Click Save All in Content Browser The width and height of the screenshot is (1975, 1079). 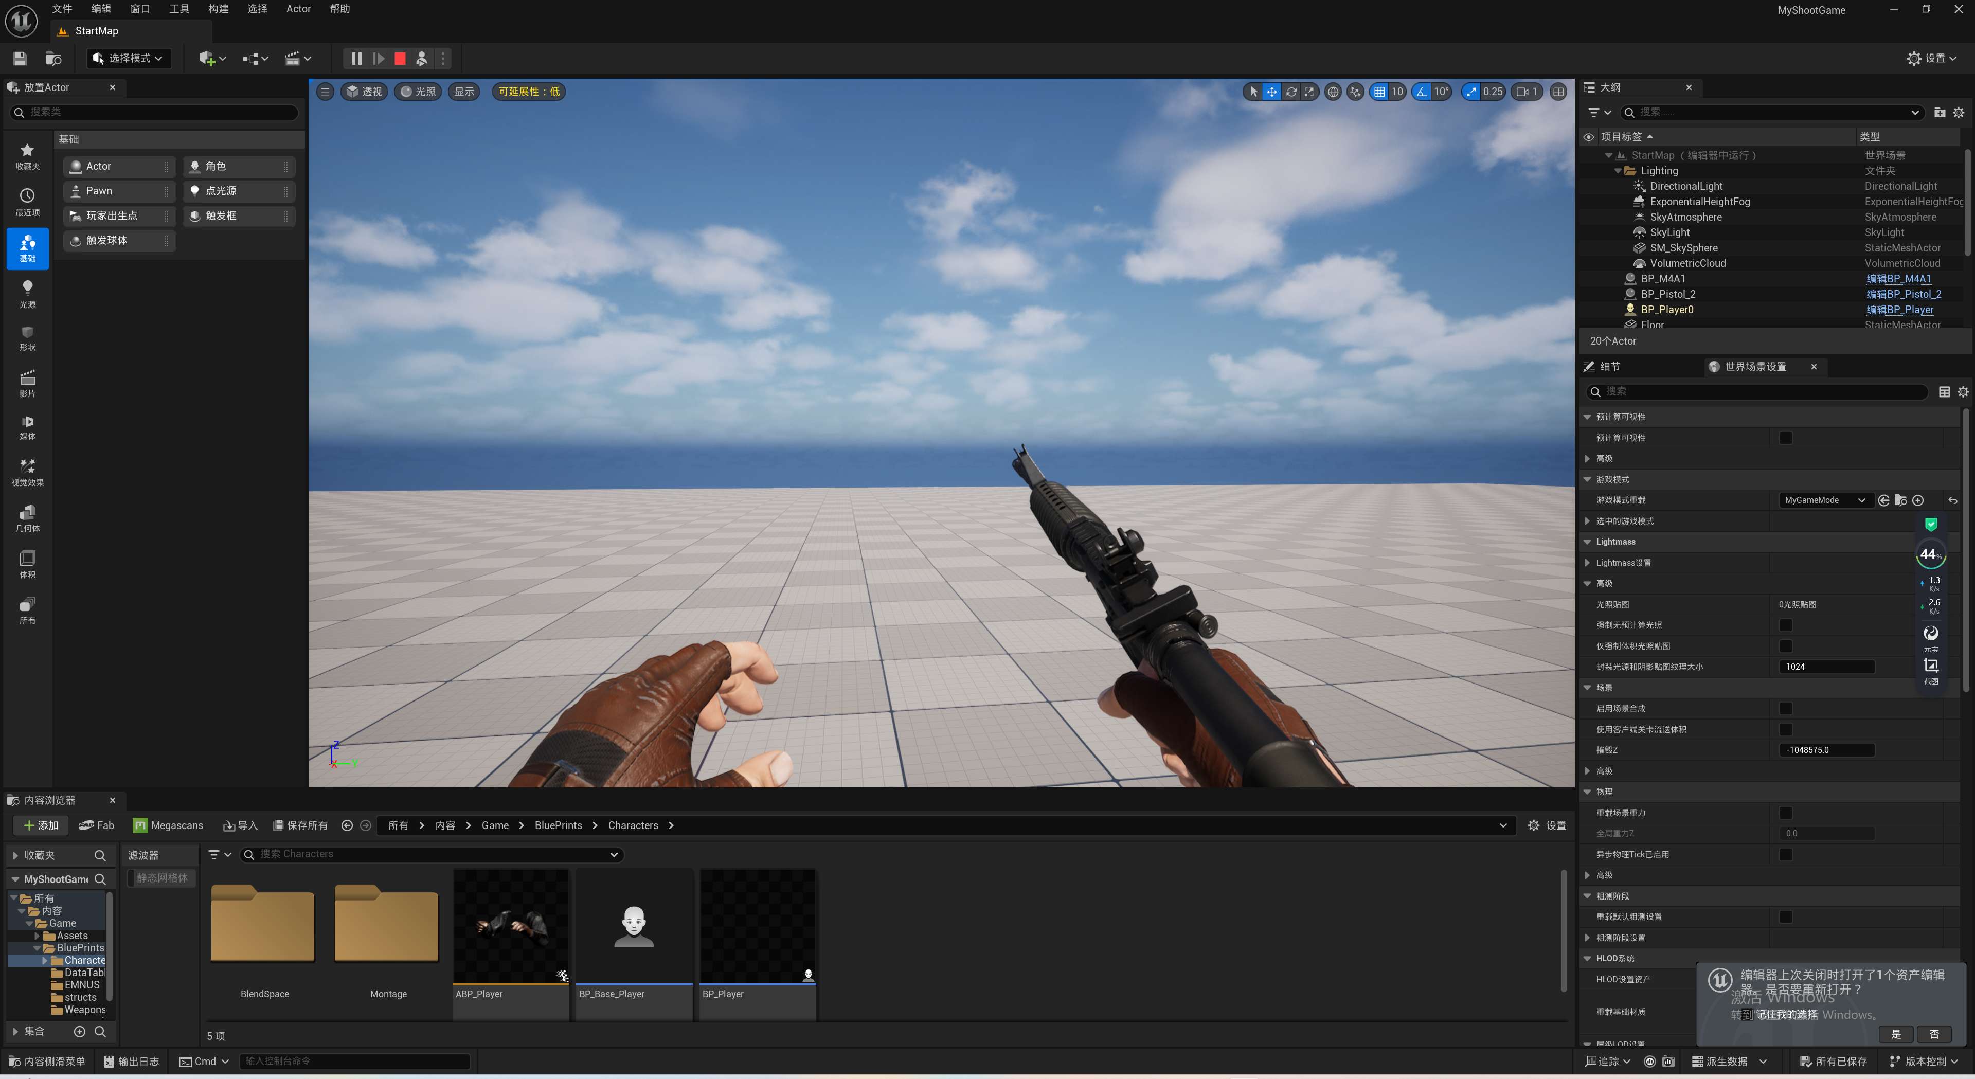tap(300, 825)
